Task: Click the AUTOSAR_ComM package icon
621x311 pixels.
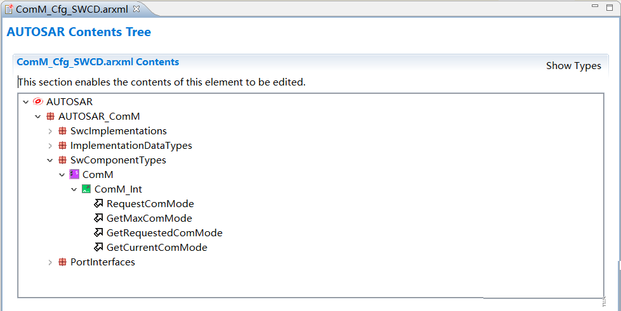Action: coord(50,117)
